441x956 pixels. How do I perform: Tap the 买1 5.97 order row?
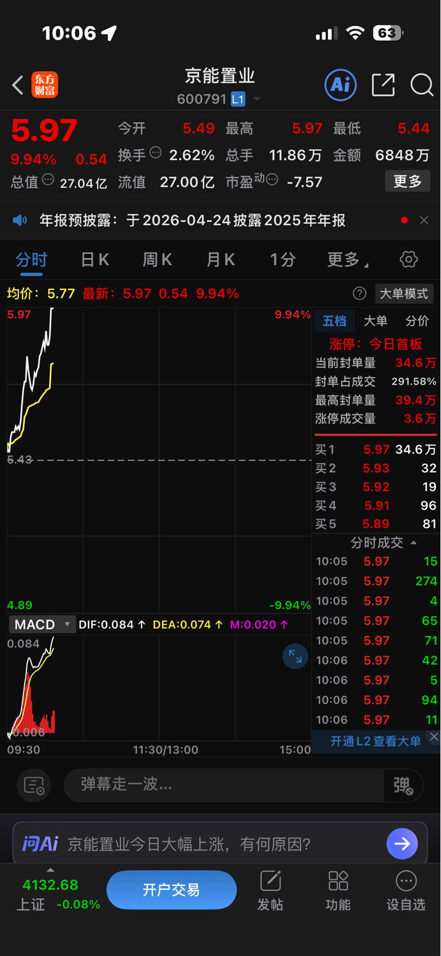click(376, 450)
